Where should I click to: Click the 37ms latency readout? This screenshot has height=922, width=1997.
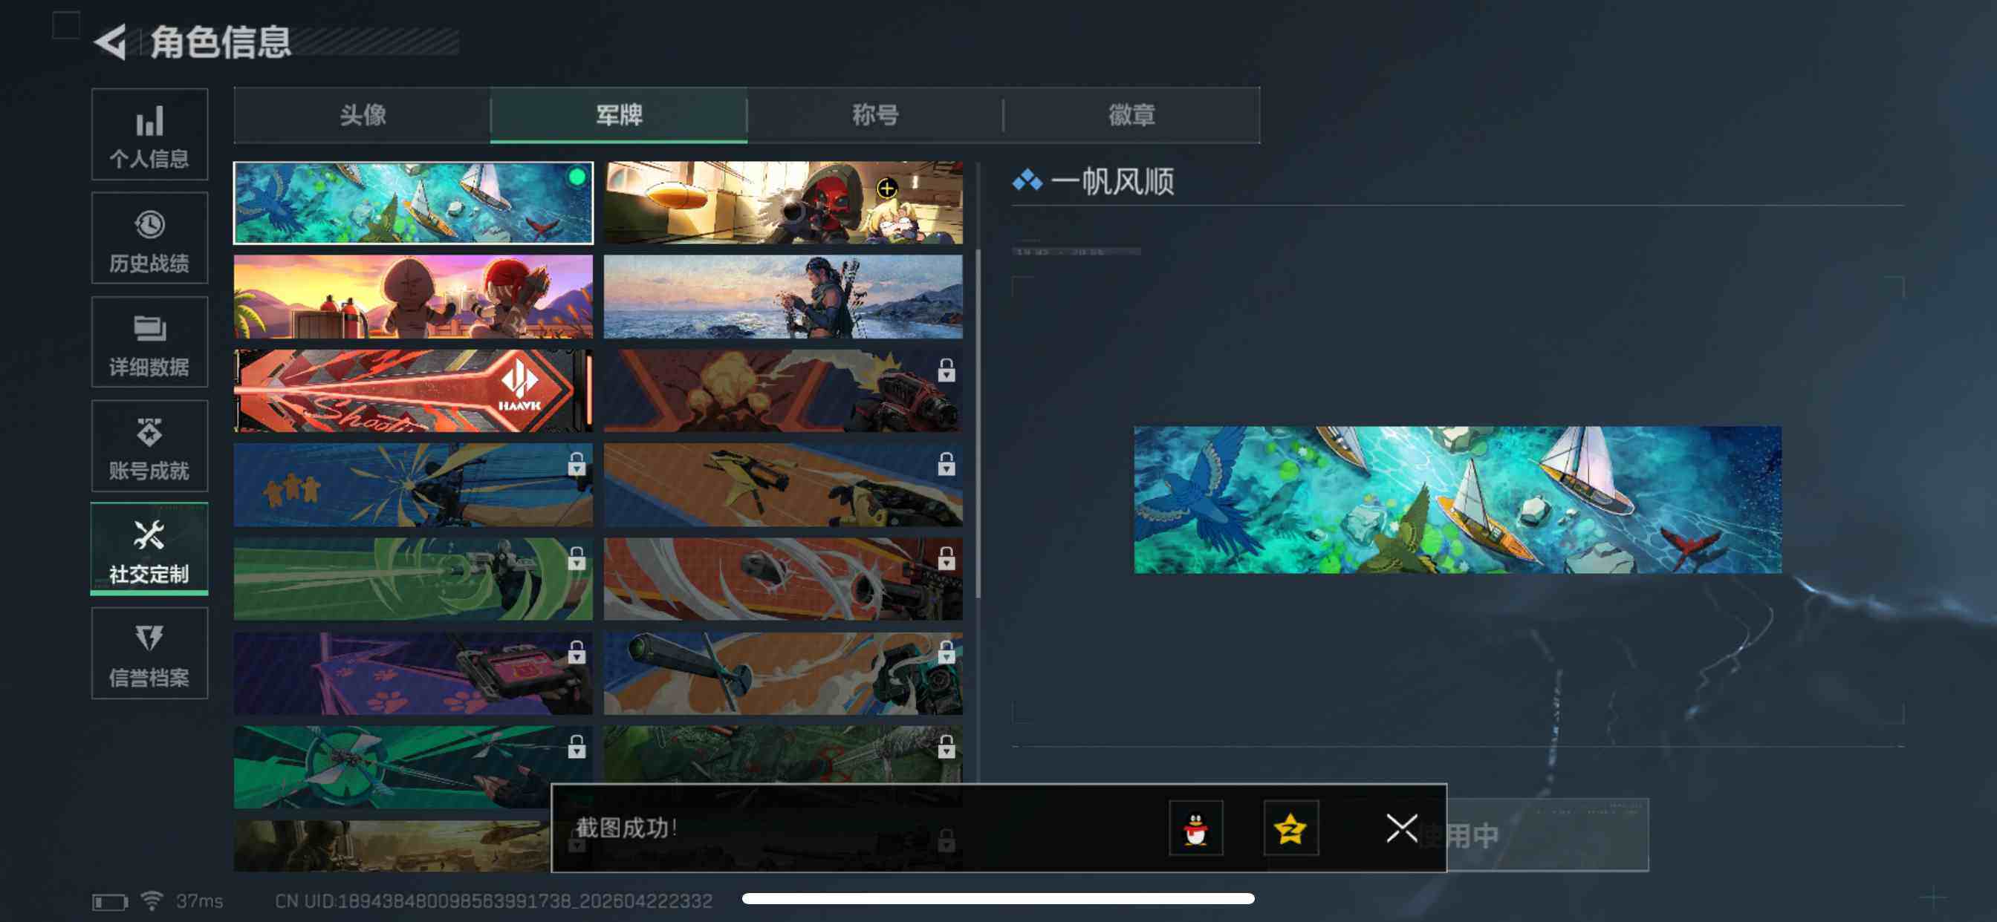pyautogui.click(x=199, y=901)
